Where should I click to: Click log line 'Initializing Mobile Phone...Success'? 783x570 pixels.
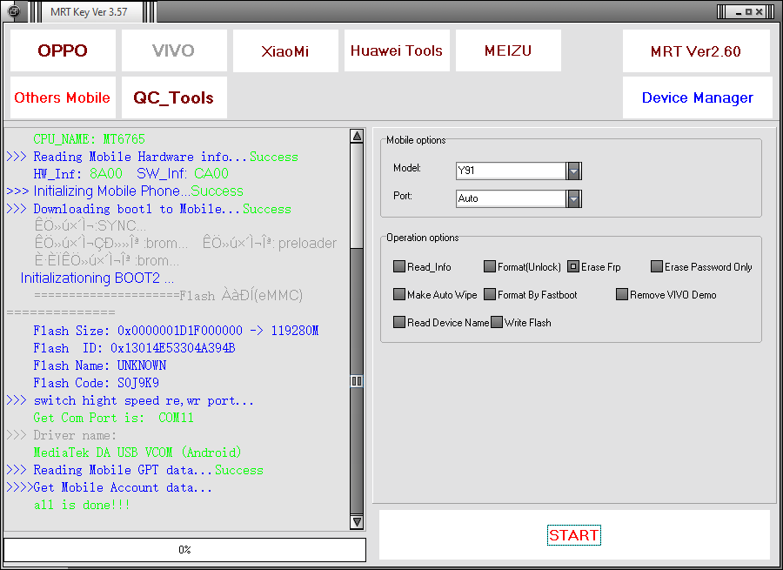(124, 191)
